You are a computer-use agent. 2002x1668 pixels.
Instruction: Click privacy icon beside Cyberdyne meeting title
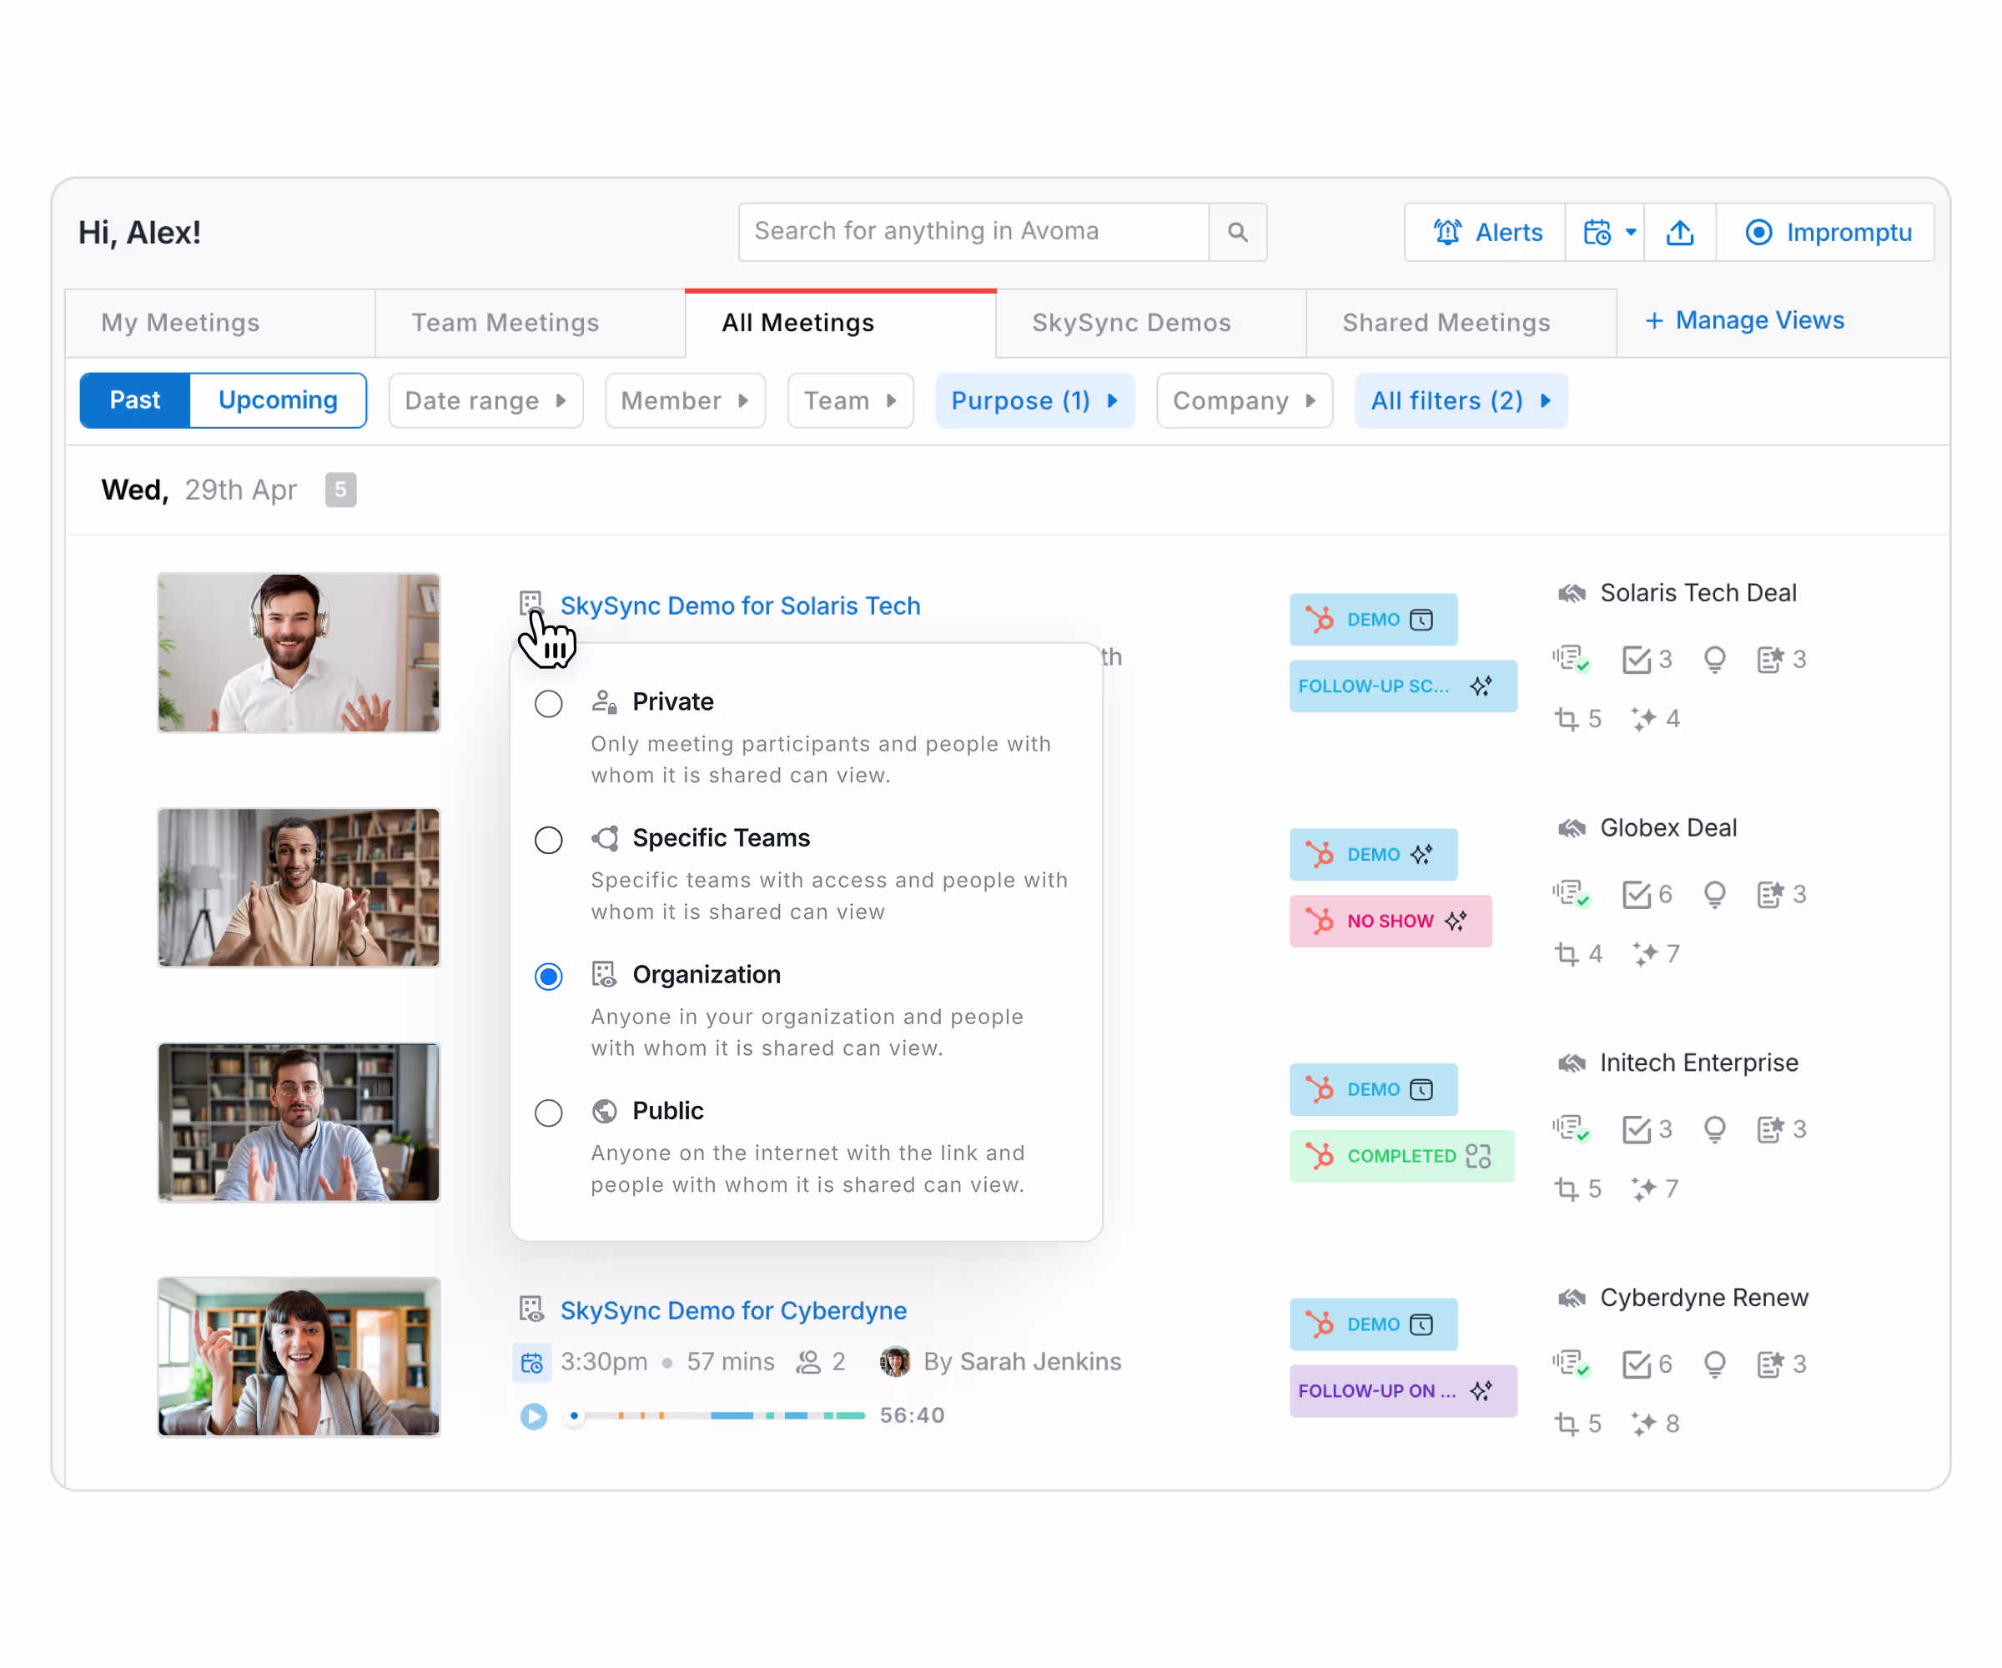pos(531,1309)
